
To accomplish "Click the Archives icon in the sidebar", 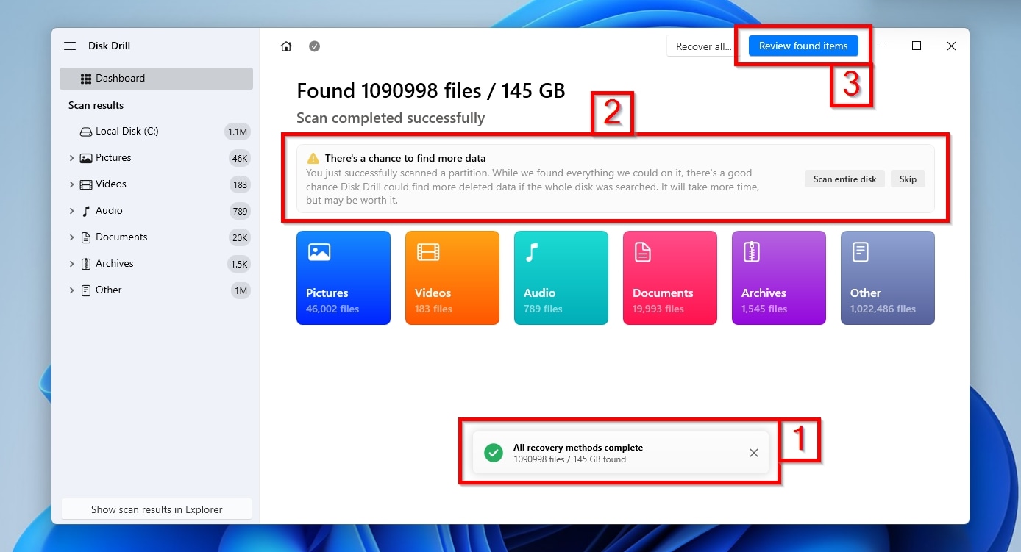I will 86,264.
